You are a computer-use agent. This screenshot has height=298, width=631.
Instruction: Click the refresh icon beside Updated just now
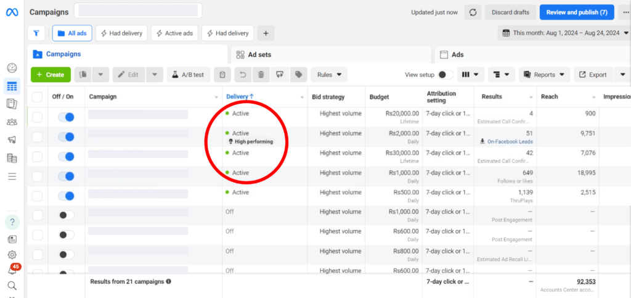(x=473, y=12)
